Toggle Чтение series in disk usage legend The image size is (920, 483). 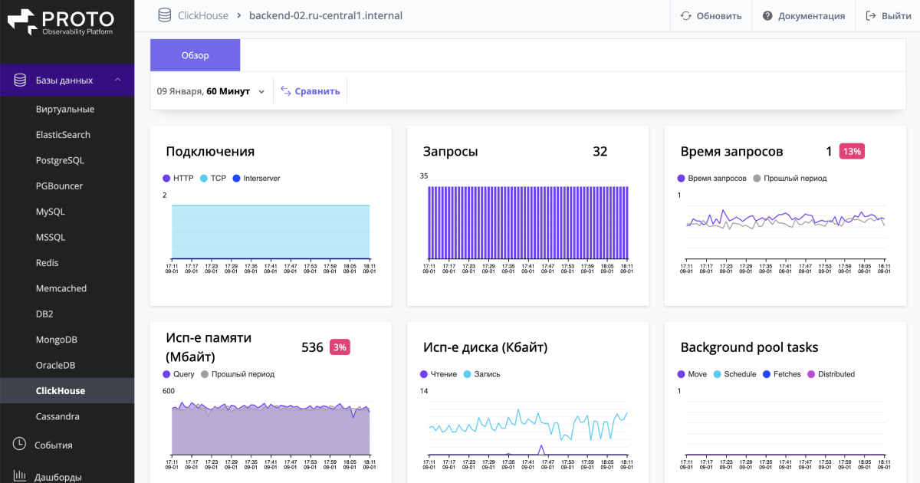point(439,374)
